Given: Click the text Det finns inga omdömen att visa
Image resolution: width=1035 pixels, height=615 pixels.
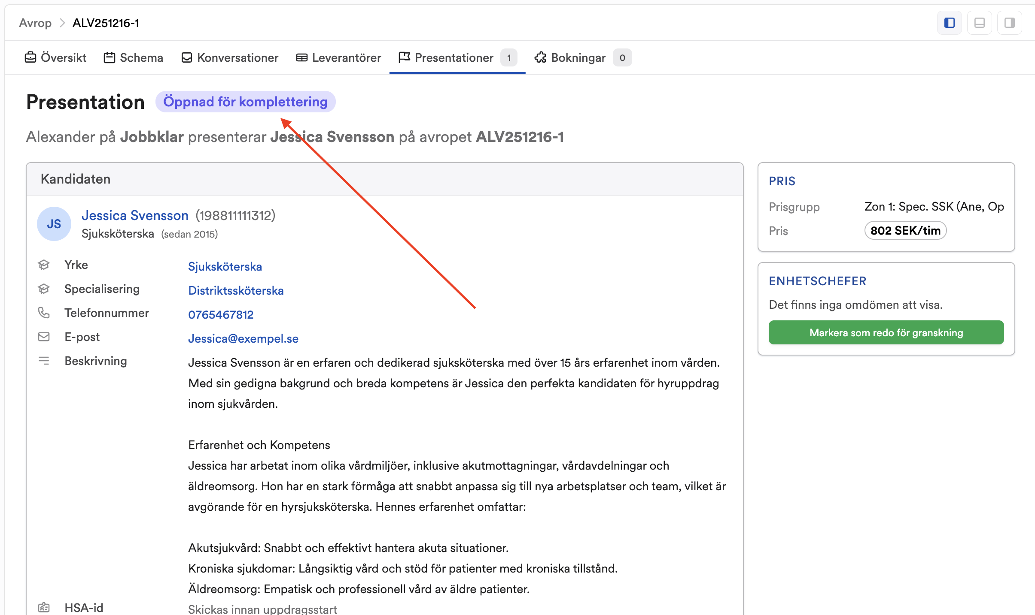Looking at the screenshot, I should tap(855, 305).
